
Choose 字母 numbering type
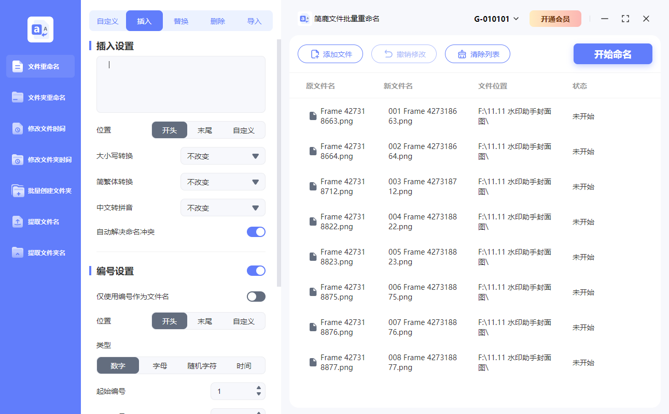[160, 365]
